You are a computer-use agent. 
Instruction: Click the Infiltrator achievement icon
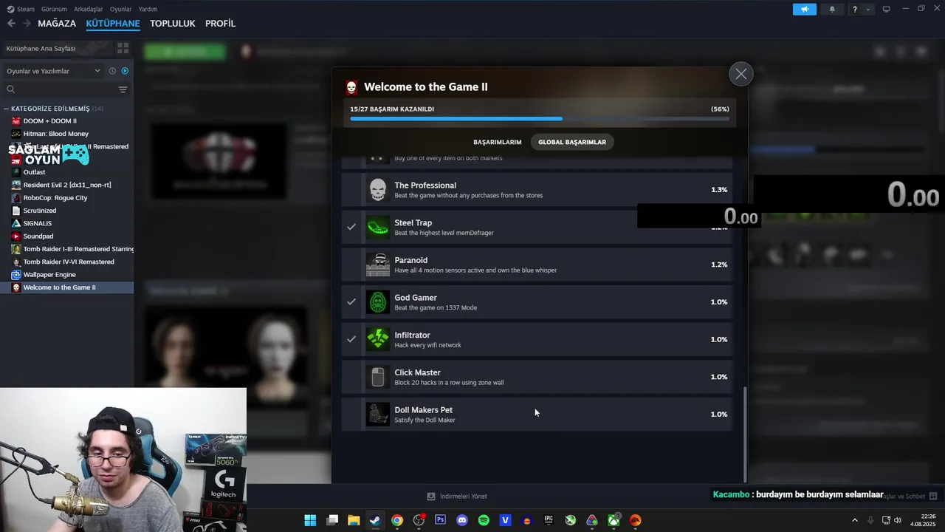(x=378, y=339)
